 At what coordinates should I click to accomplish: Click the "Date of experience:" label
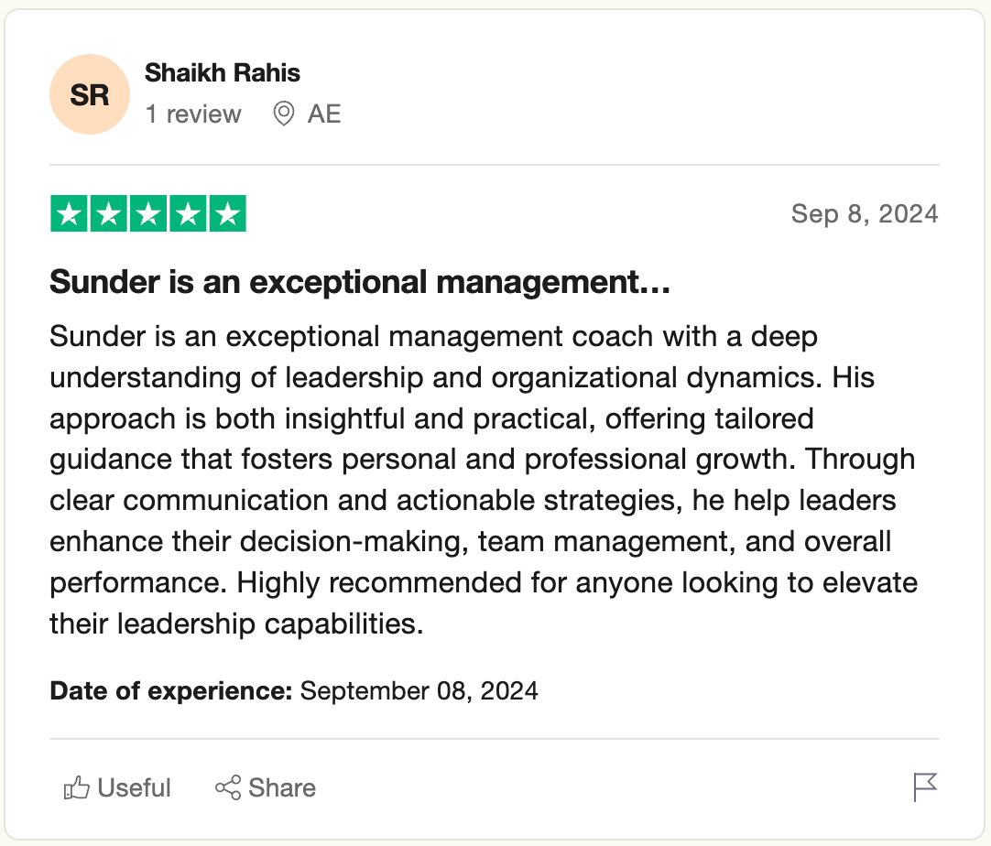click(171, 690)
